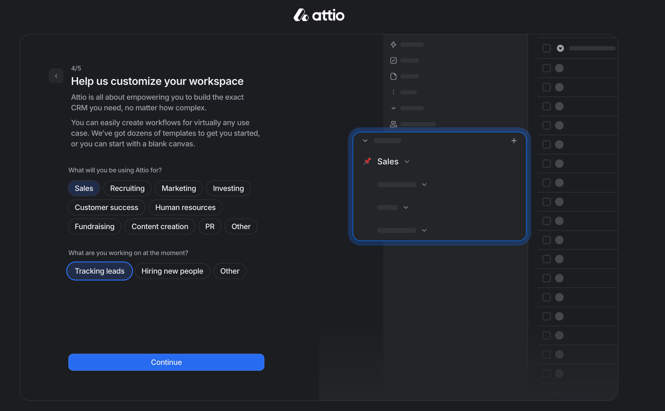The height and width of the screenshot is (411, 665).
Task: Click the red pushpin icon beside Sales
Action: pyautogui.click(x=367, y=161)
